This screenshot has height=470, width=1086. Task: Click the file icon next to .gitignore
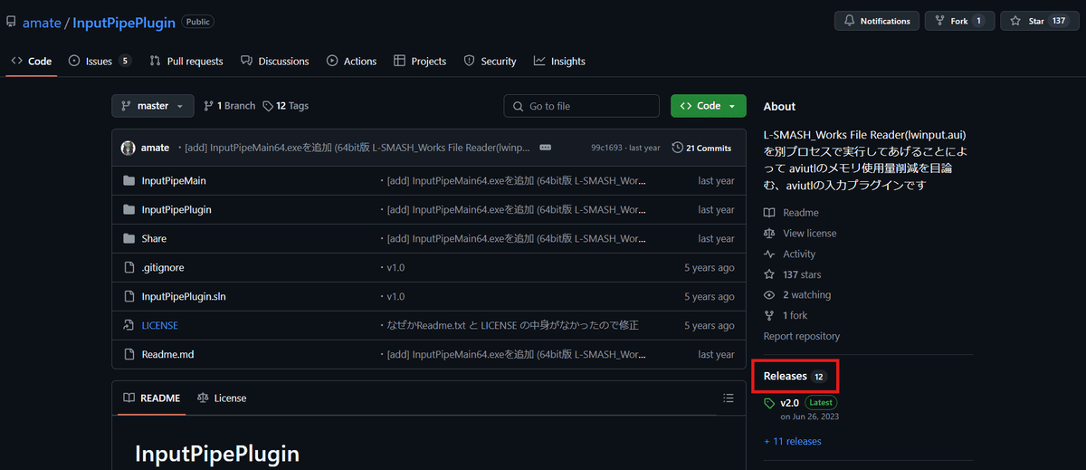pos(129,268)
